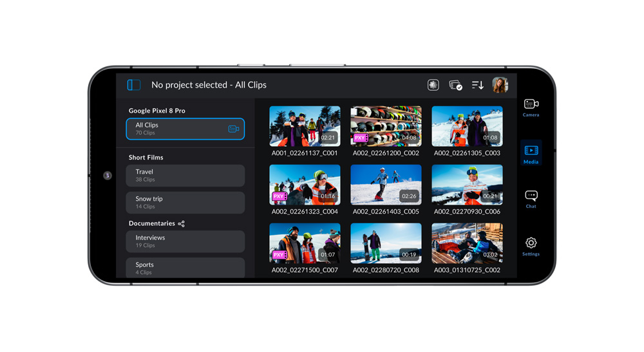
Task: Open clip A002_02280720_C008 thumbnail
Action: click(386, 243)
